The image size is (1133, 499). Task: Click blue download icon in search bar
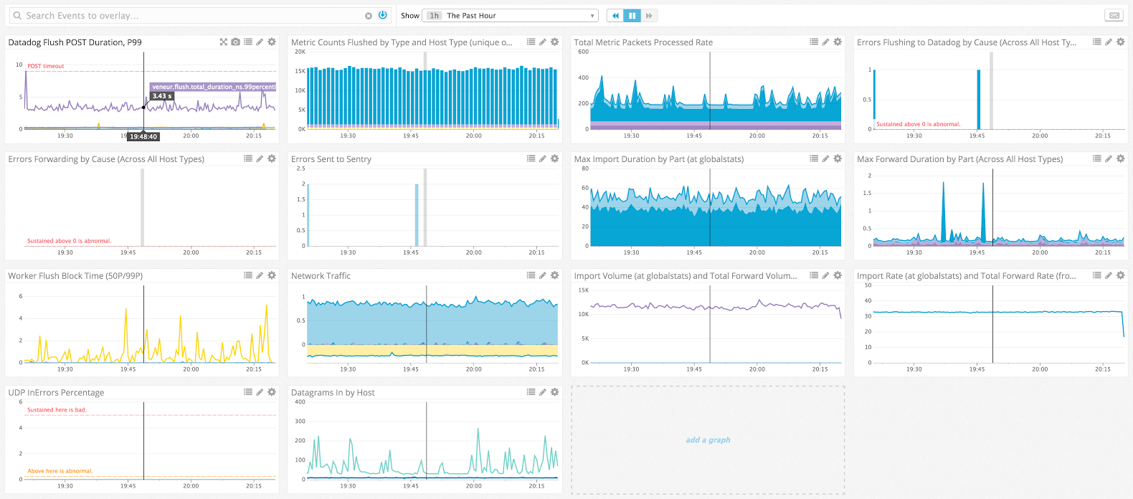(x=383, y=15)
